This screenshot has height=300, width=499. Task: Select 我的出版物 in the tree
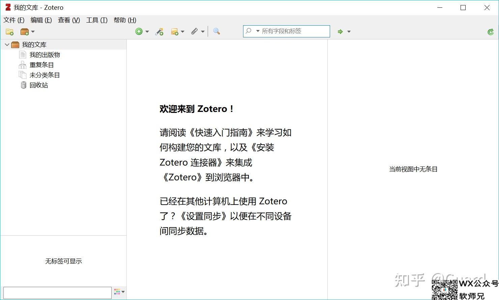coord(45,55)
